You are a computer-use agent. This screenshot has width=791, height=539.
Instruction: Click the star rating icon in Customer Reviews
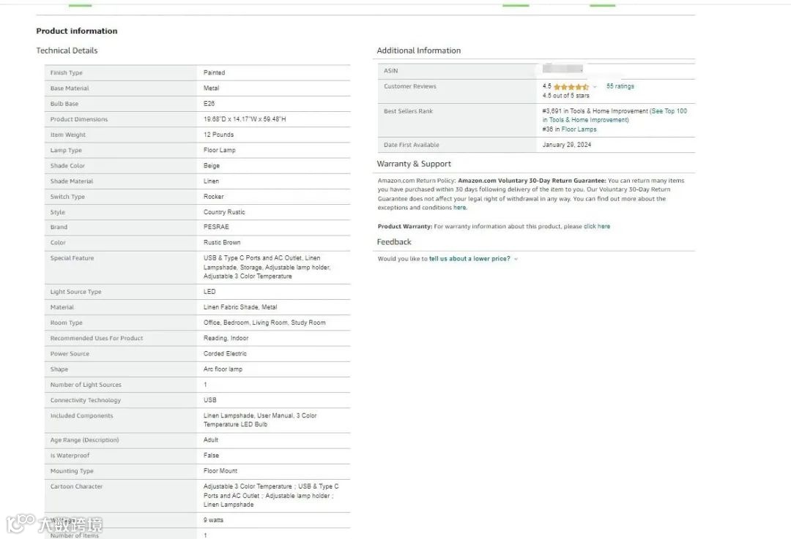coord(571,87)
